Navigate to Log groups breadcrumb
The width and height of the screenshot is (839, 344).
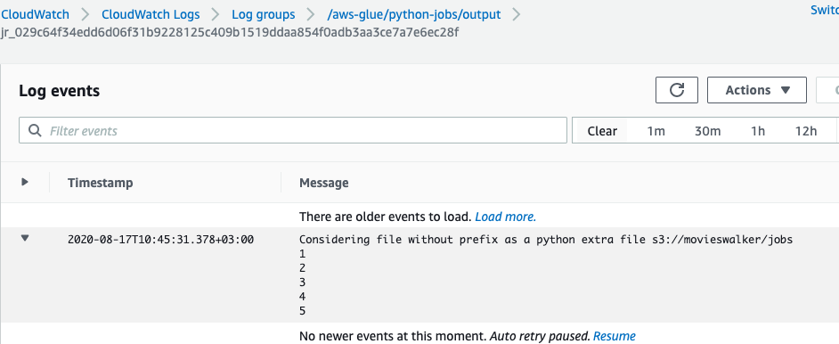click(264, 14)
